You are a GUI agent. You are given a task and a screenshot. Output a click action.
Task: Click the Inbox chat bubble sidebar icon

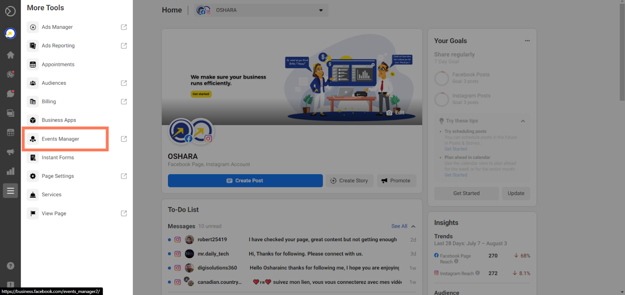point(11,94)
